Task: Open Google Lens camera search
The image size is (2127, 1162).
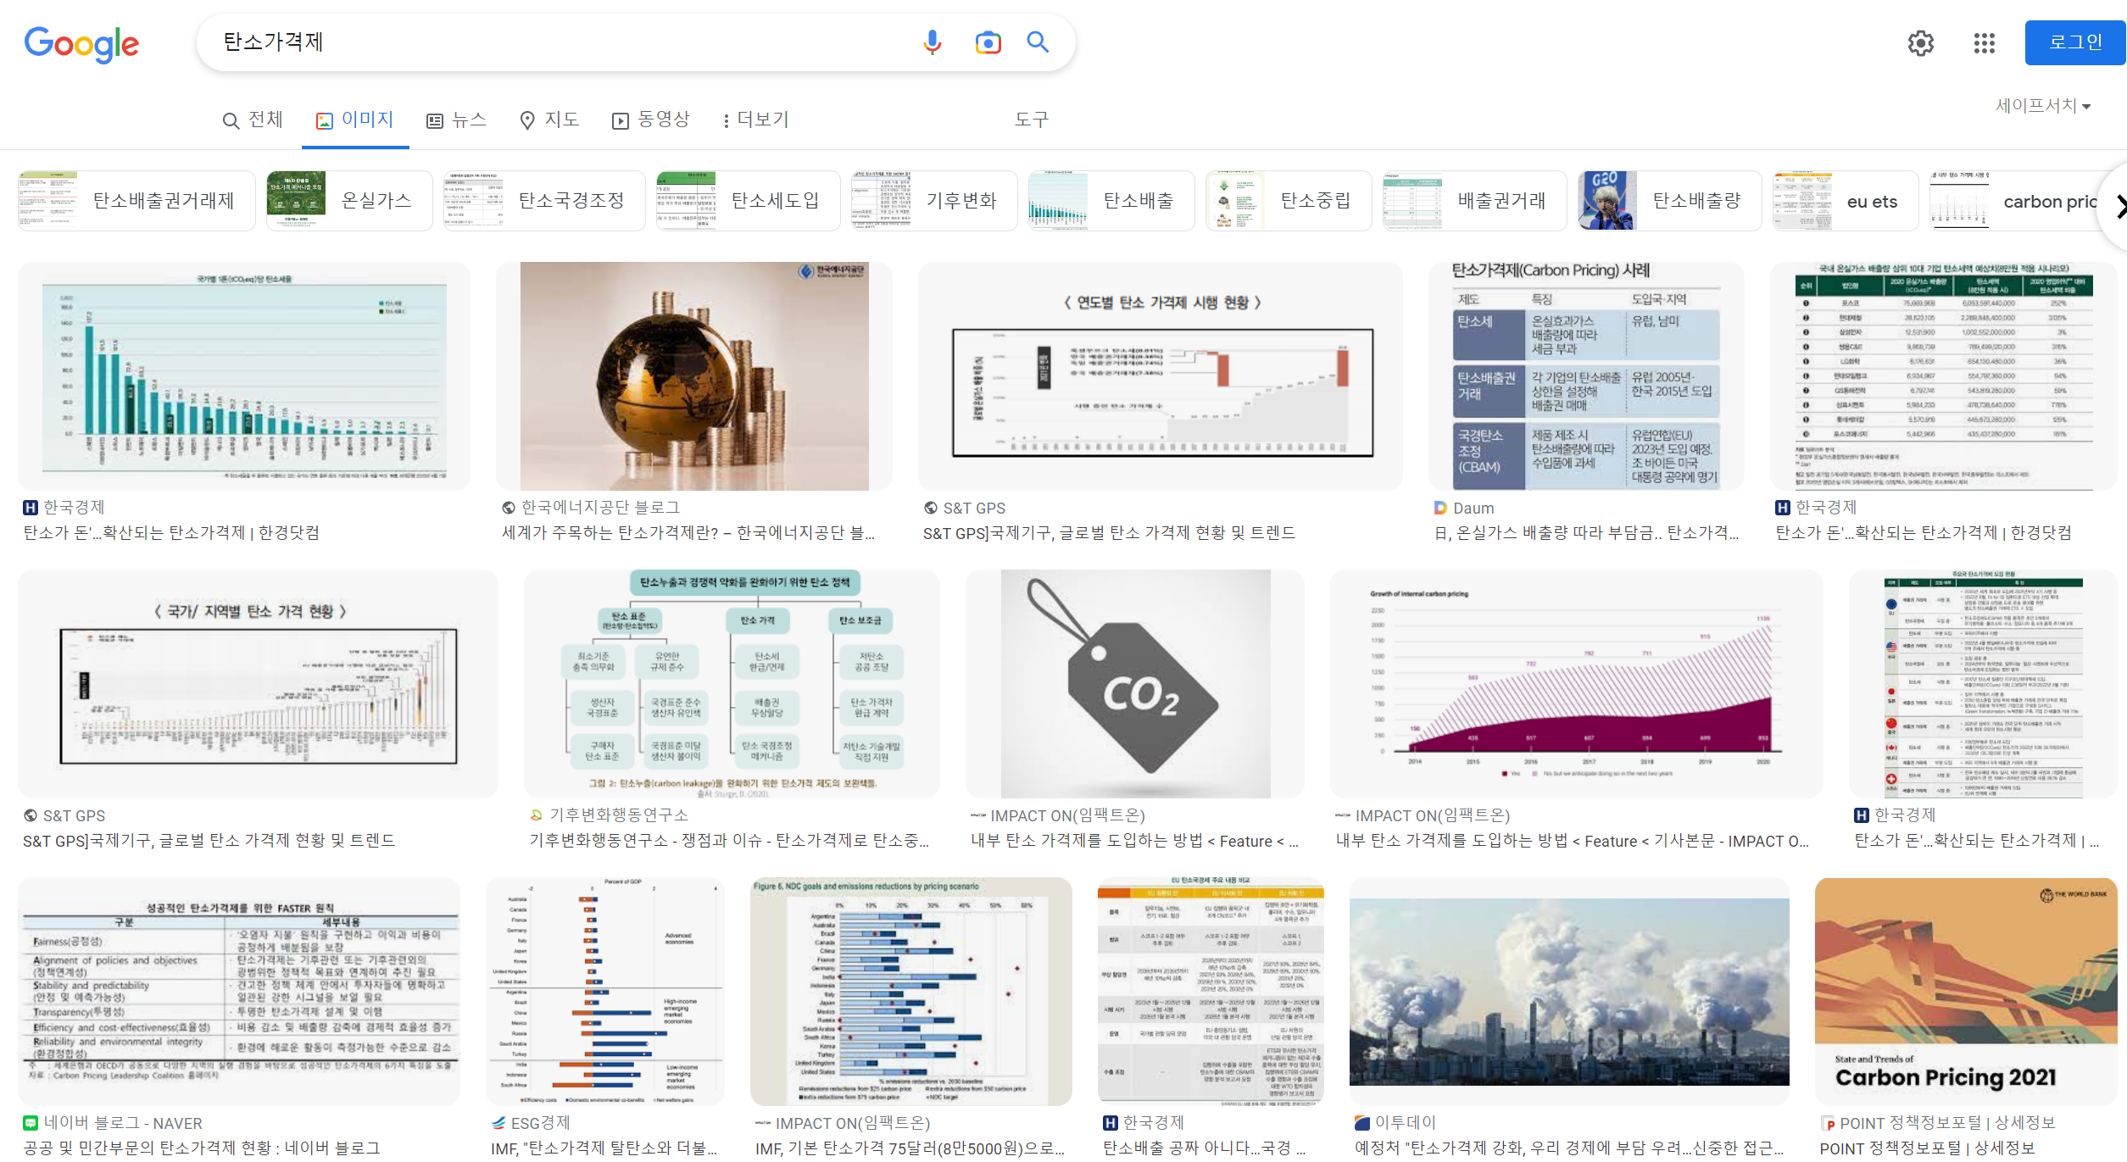Action: (x=988, y=42)
